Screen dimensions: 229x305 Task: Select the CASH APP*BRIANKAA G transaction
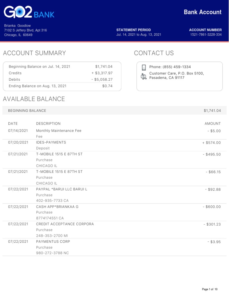(x=57, y=207)
